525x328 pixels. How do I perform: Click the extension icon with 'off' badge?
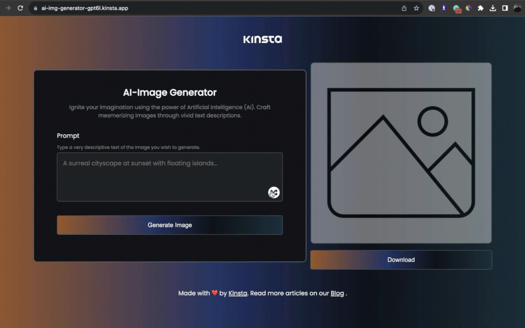pos(456,8)
